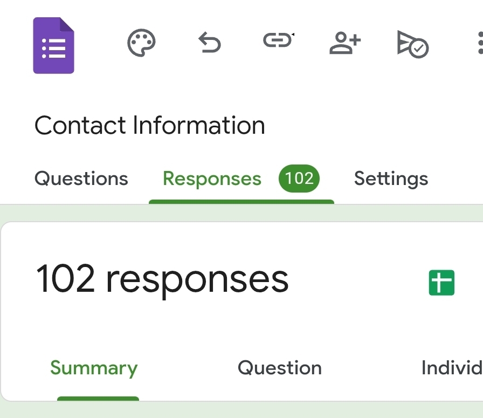This screenshot has height=418, width=483.
Task: Open the customize theme palette
Action: (x=141, y=43)
